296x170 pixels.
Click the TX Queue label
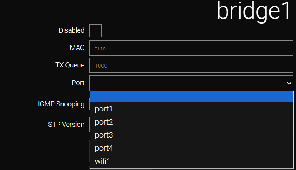click(x=70, y=65)
